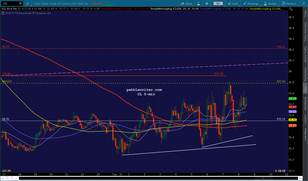The image size is (308, 181).
Task: Switch to Level II side tab
Action: tap(305, 119)
